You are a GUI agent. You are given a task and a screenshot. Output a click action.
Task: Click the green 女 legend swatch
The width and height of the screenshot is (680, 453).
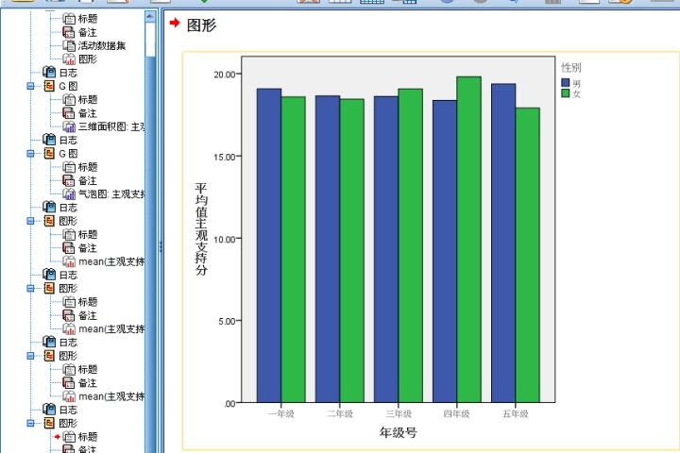(565, 93)
